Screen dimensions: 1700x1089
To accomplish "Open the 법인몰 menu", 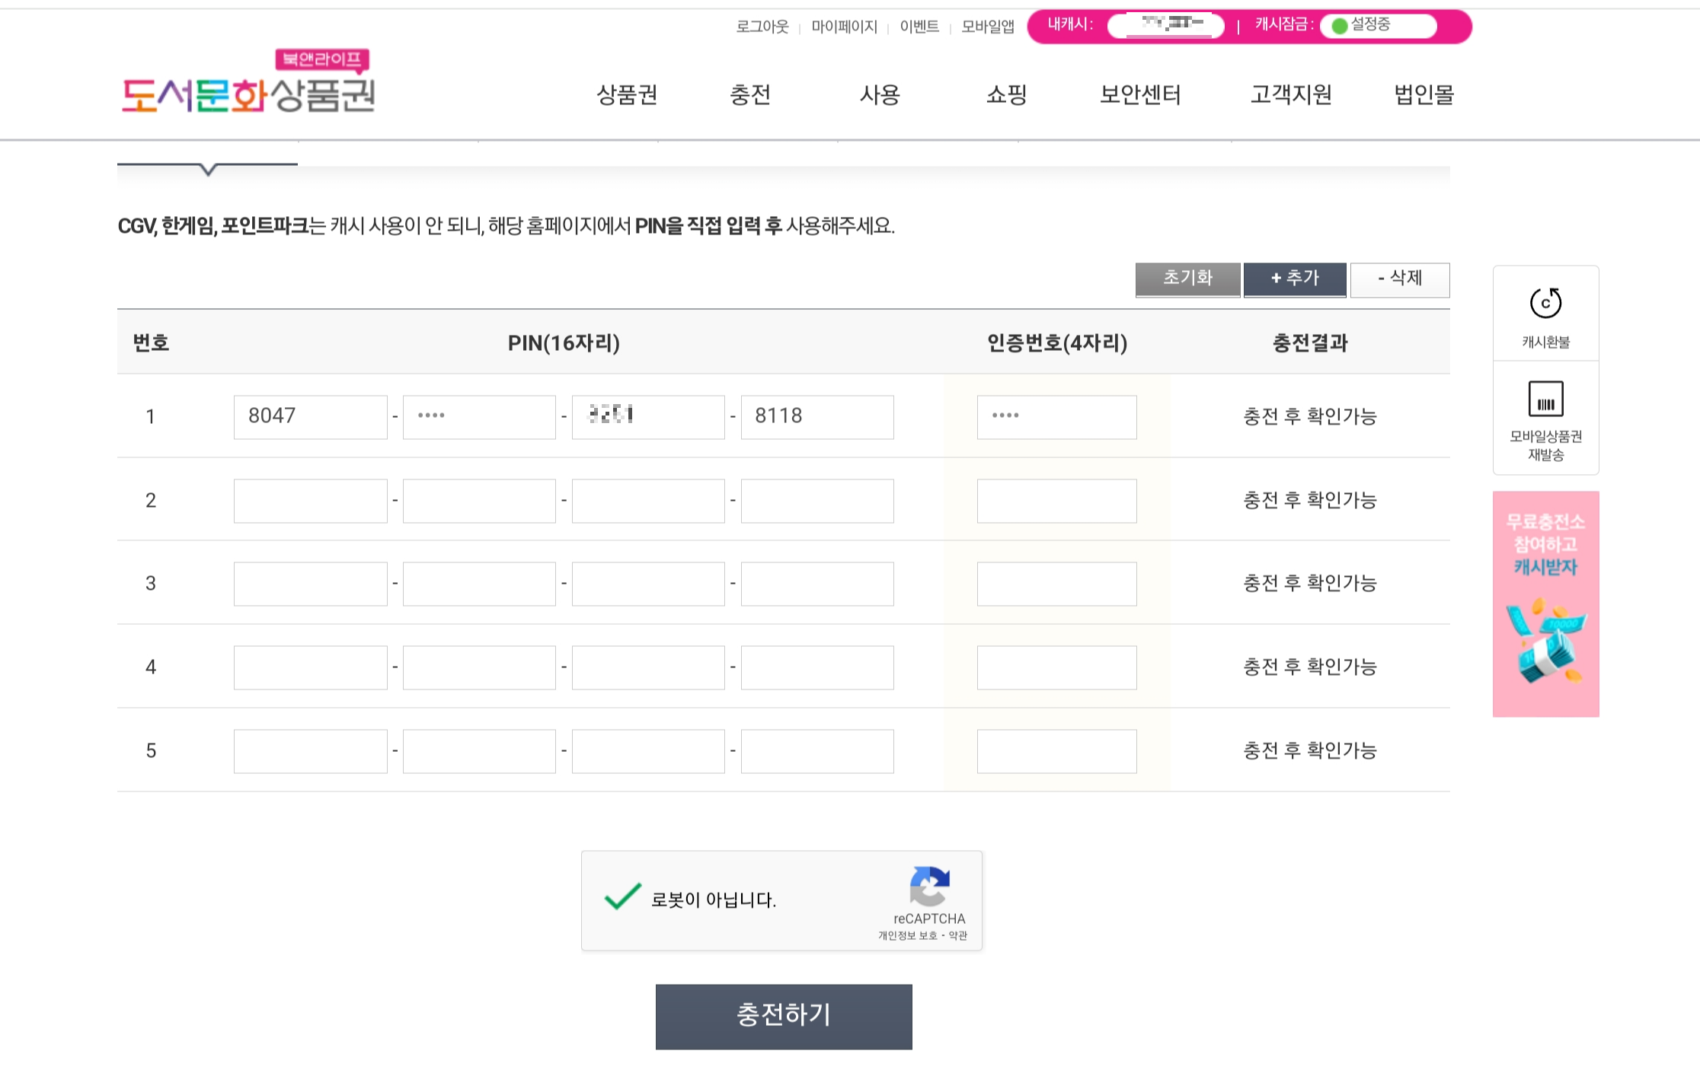I will [1424, 94].
